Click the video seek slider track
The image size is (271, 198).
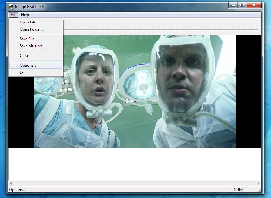[x=161, y=30]
